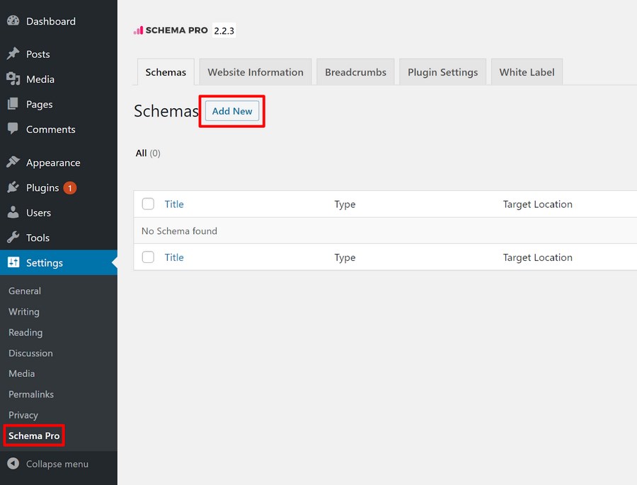Open Discussion settings submenu
The height and width of the screenshot is (485, 637).
(31, 353)
